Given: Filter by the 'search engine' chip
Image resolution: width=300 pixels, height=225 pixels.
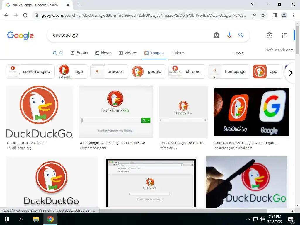Looking at the screenshot, I should [x=30, y=71].
